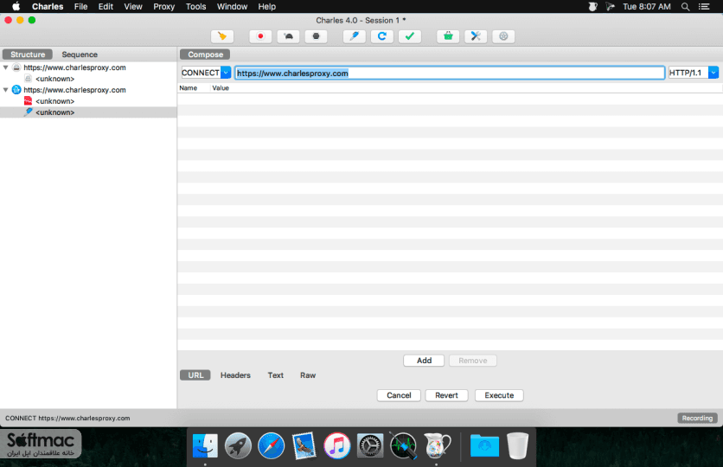Switch to the Headers bottom tab
The height and width of the screenshot is (467, 723).
[235, 375]
